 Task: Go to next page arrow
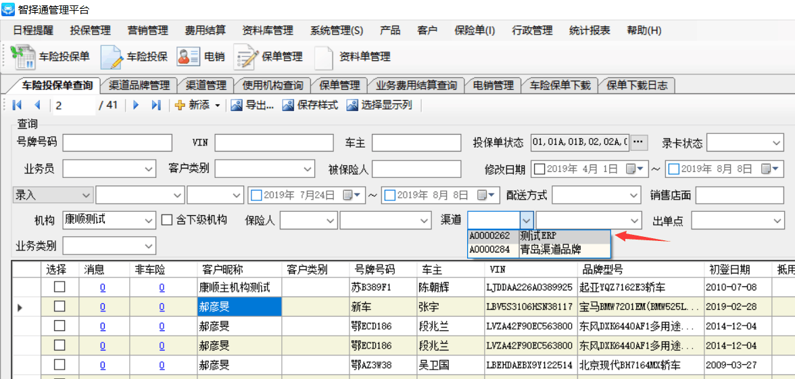click(x=135, y=105)
